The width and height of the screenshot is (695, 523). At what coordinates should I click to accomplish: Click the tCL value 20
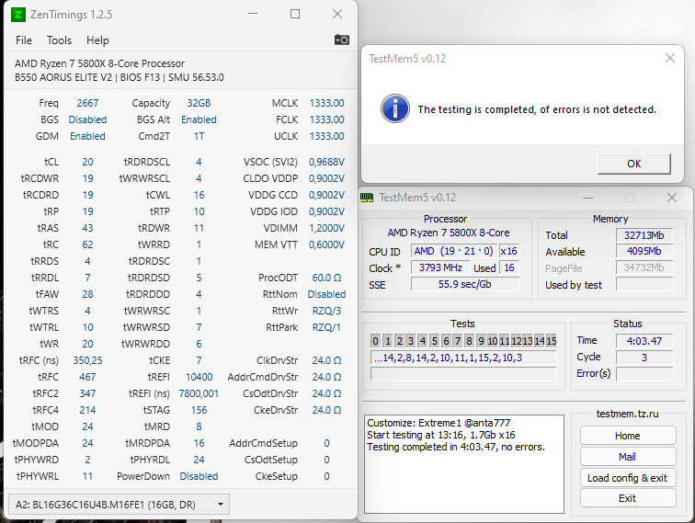point(87,162)
